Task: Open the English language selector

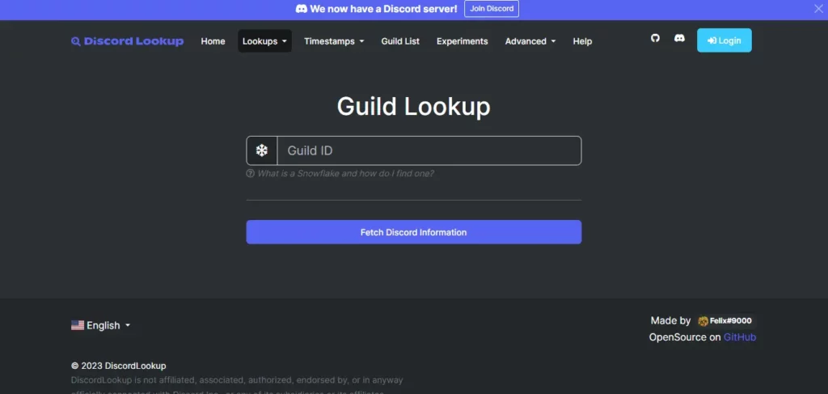Action: pos(101,325)
